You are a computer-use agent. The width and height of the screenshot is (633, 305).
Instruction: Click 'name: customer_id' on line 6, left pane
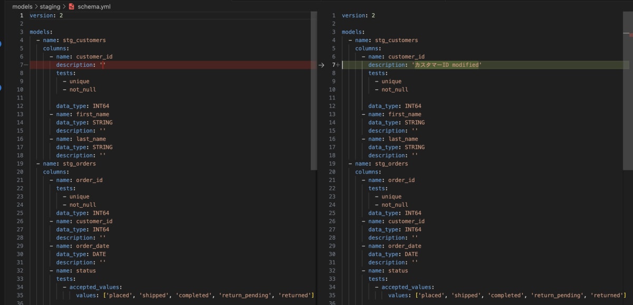coord(84,57)
